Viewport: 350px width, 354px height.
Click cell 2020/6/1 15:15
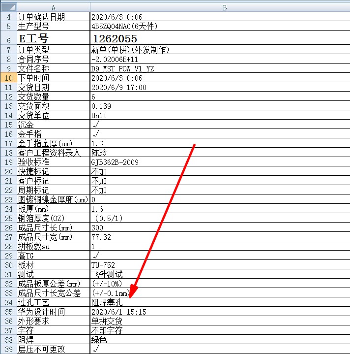[220, 312]
